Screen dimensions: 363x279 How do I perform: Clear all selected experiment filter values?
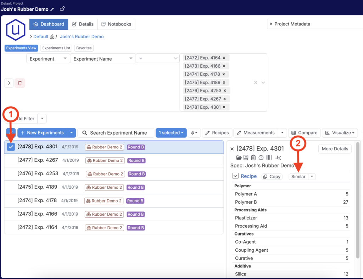click(x=256, y=82)
